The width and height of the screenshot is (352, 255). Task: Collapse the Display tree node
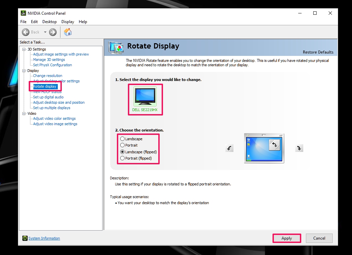(24, 71)
